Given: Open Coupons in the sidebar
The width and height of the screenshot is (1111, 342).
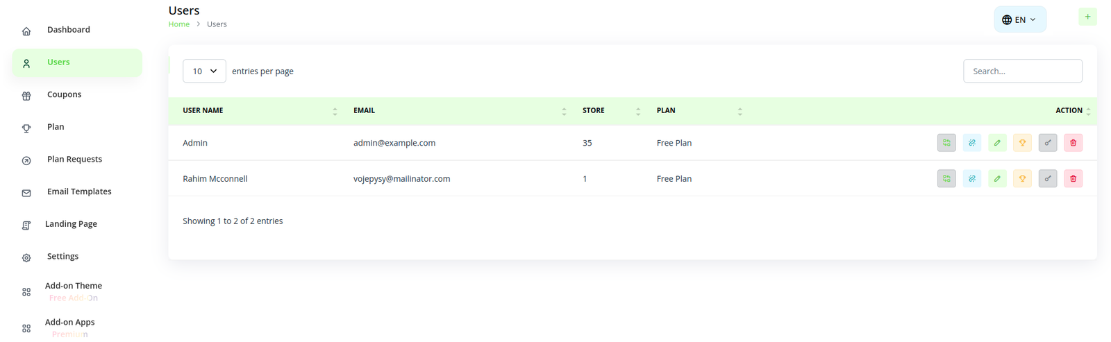Looking at the screenshot, I should tap(64, 95).
